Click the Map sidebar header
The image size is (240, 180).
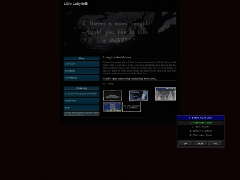[x=81, y=58]
